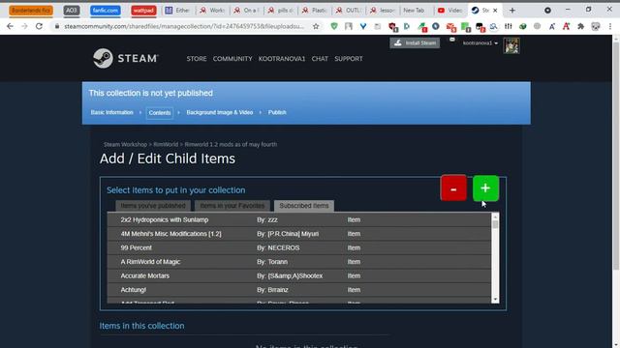
Task: Bookmark this page with star icon
Action: [316, 26]
